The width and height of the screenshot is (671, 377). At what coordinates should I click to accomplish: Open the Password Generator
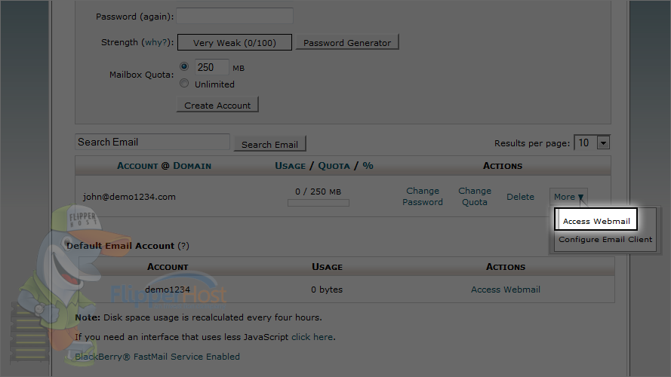tap(347, 42)
